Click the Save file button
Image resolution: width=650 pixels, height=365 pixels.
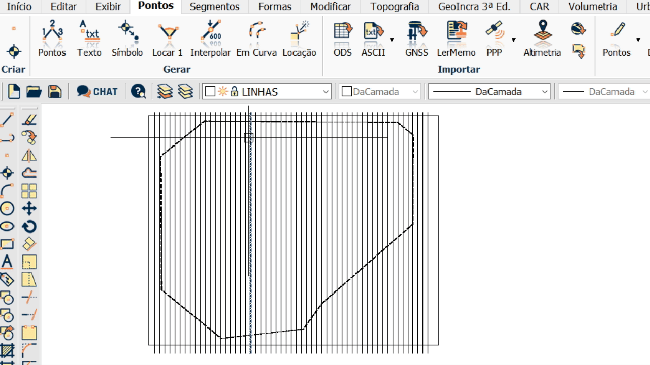pos(55,92)
